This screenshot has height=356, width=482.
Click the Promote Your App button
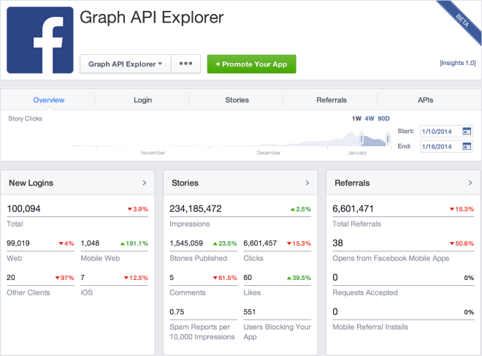coord(251,64)
